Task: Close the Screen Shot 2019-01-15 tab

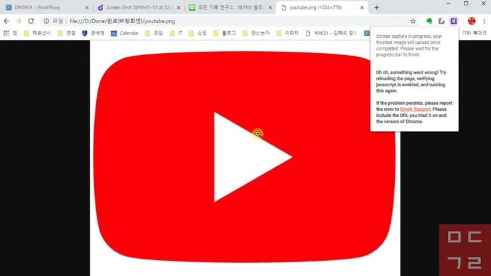Action: (x=178, y=7)
